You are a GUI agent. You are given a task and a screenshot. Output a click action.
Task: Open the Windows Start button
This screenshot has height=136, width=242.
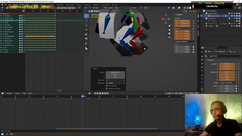[x=2, y=134]
